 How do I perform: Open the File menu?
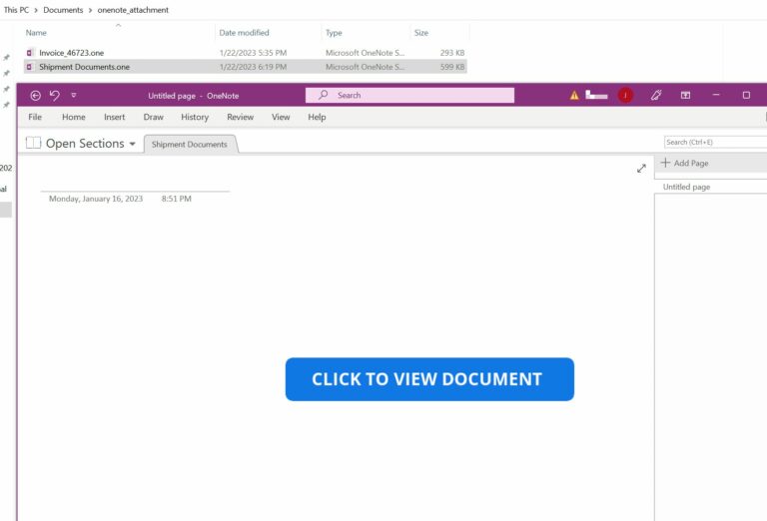click(x=35, y=117)
